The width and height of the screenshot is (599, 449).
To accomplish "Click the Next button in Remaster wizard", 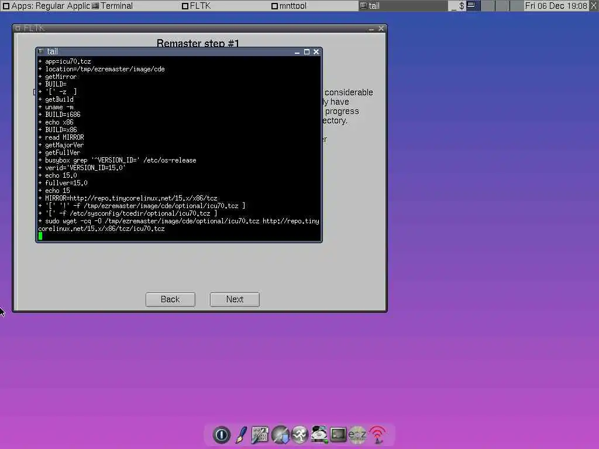I will 235,299.
